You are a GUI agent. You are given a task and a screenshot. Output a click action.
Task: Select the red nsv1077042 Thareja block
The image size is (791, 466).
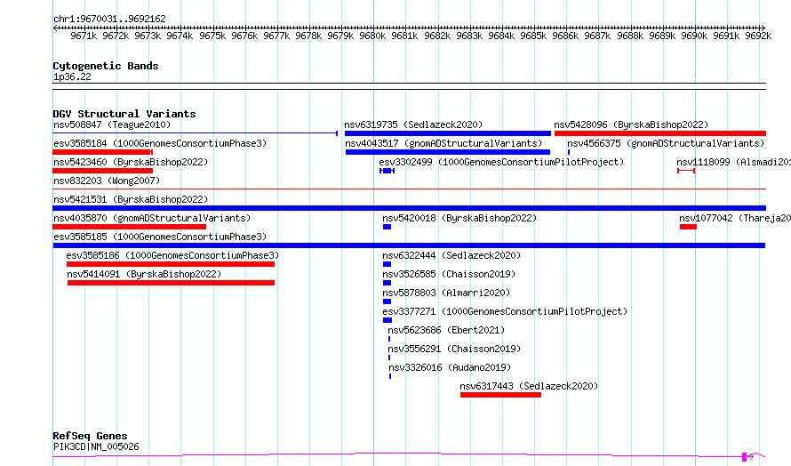(688, 227)
